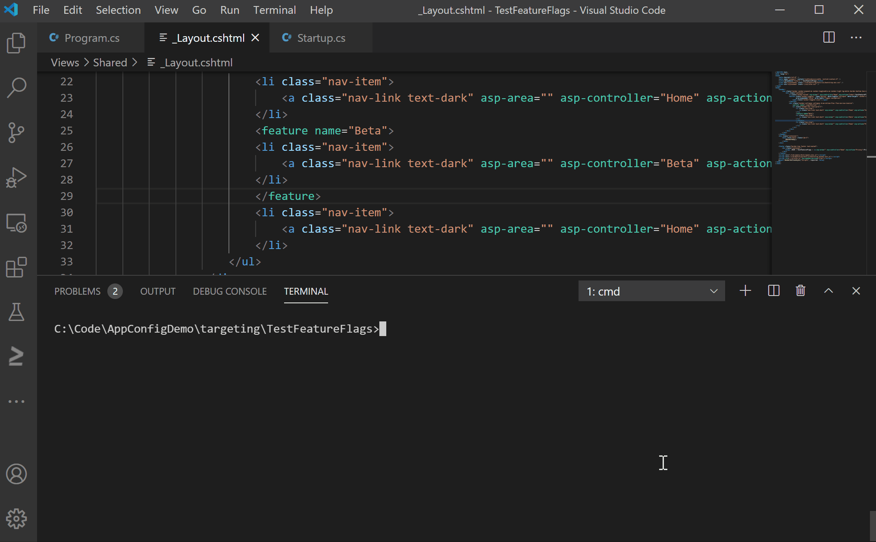
Task: Switch to the Startup.cs tab
Action: coord(321,38)
